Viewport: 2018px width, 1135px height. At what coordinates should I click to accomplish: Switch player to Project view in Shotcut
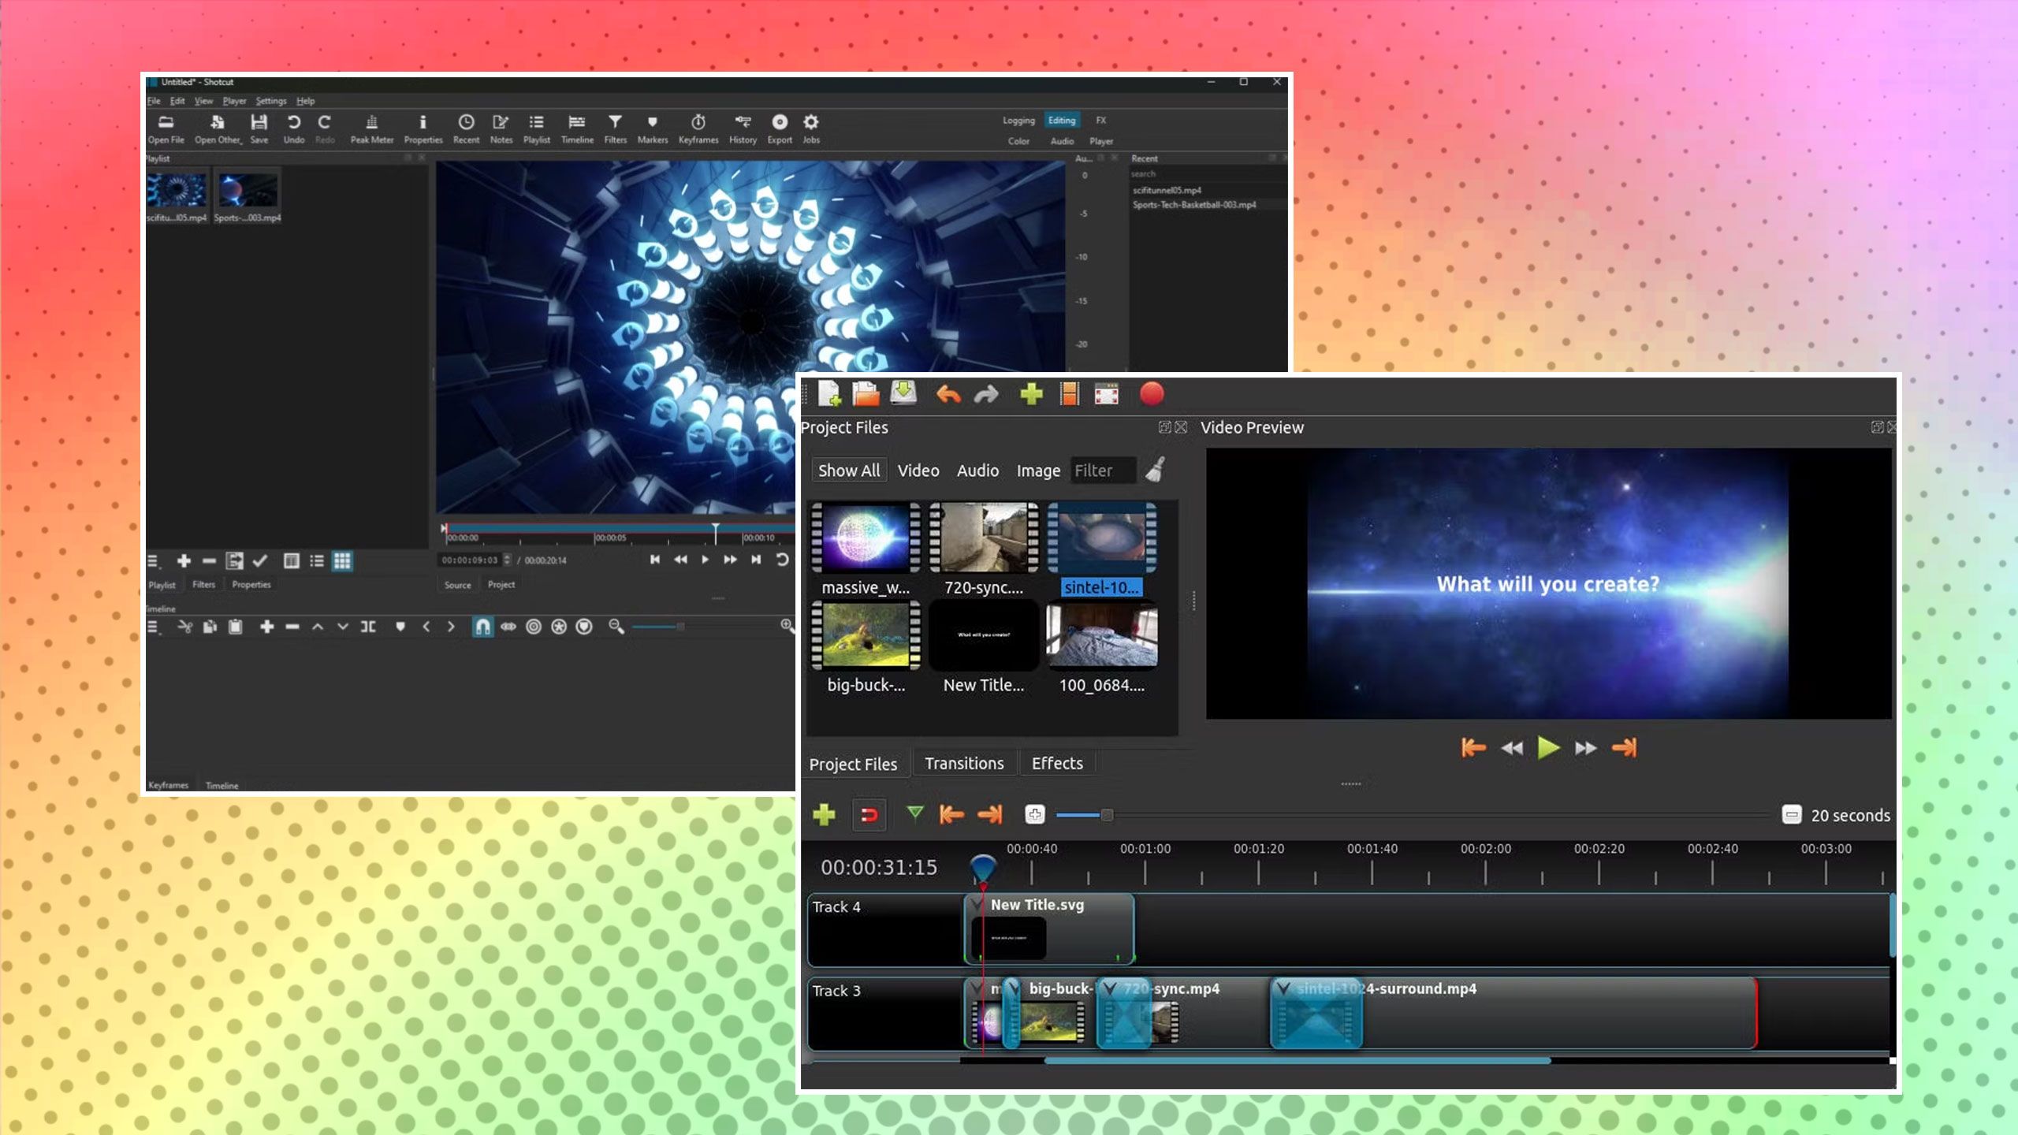click(501, 584)
